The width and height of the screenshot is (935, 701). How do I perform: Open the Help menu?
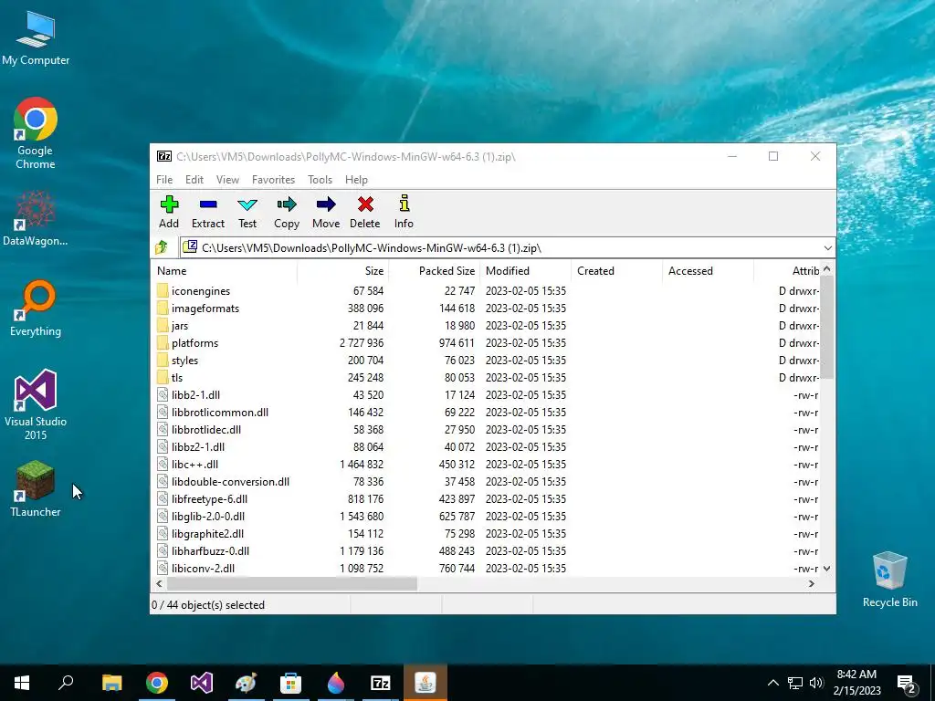(x=356, y=180)
